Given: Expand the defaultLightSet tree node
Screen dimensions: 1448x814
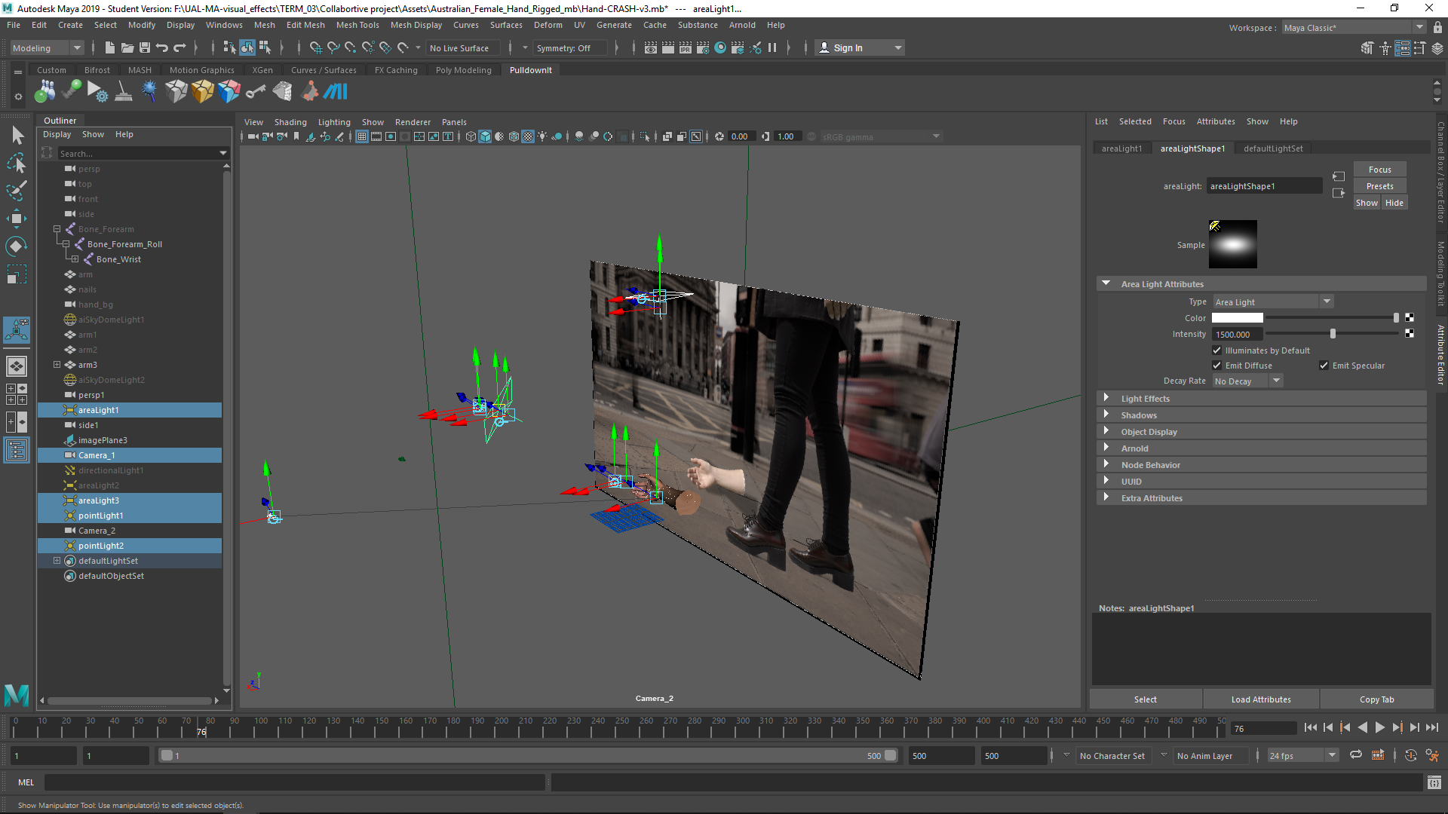Looking at the screenshot, I should click(x=57, y=561).
